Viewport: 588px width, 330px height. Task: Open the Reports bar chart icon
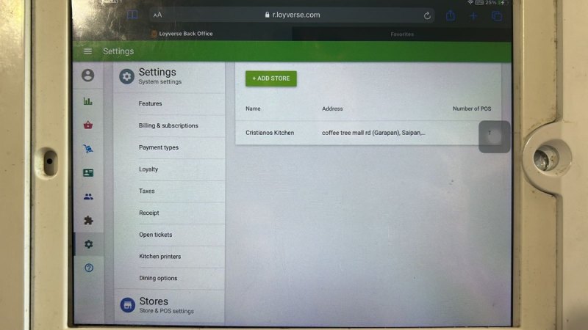pyautogui.click(x=88, y=101)
